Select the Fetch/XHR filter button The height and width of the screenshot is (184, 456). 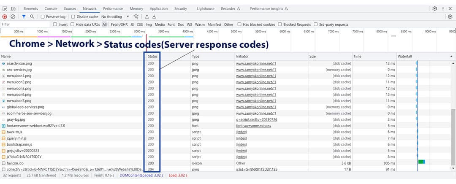point(119,25)
